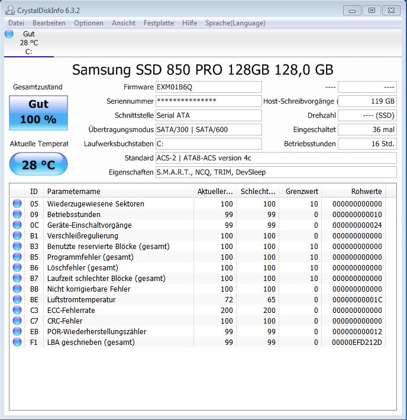Click status orb of Löschfehler row
407x420 pixels.
[17, 267]
